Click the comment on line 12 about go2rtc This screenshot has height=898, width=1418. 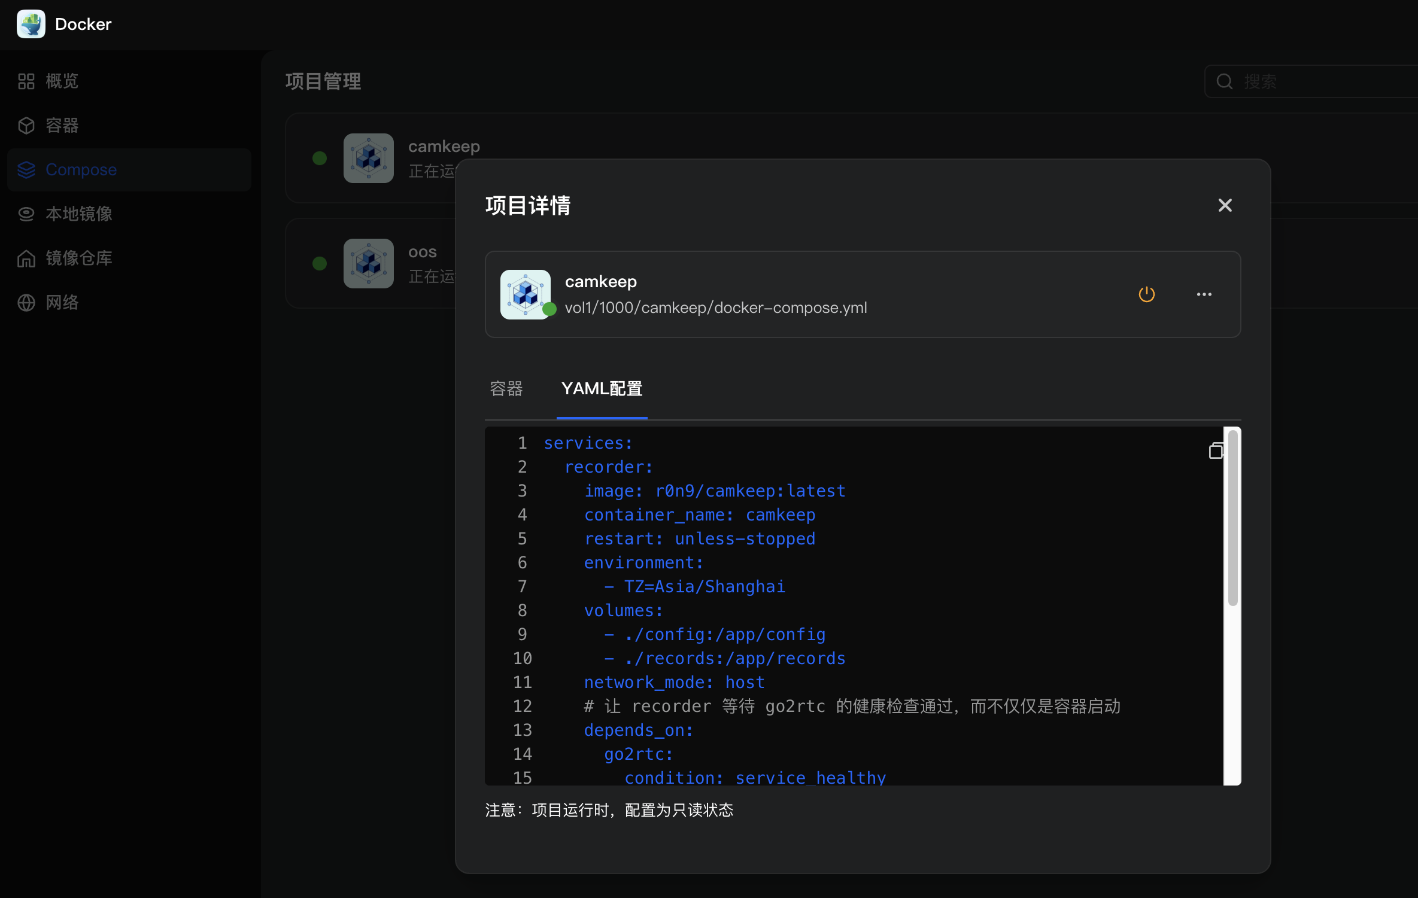coord(852,706)
